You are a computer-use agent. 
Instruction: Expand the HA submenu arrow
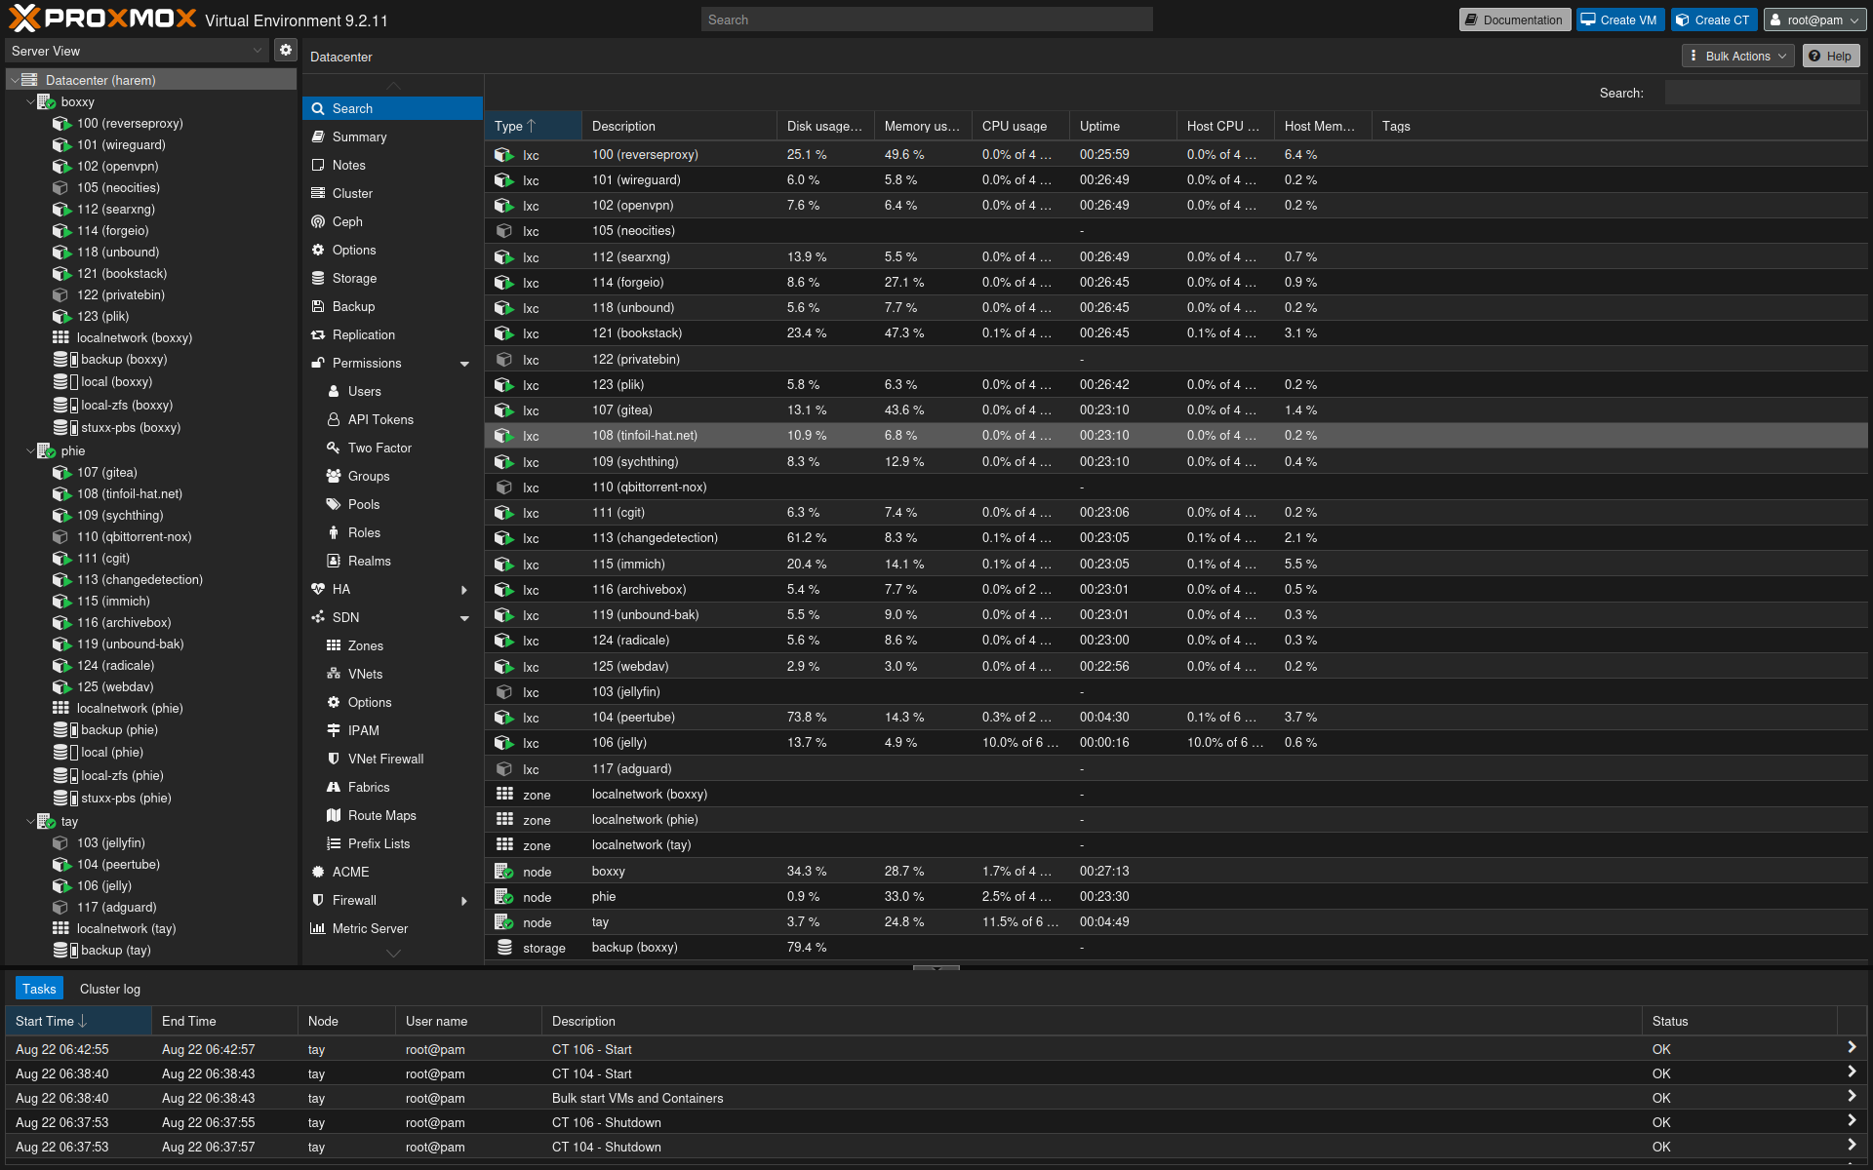coord(464,590)
